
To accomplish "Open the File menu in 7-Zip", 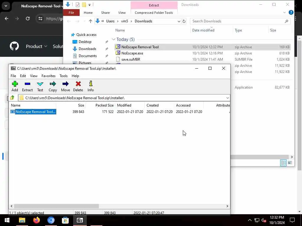I will [13, 76].
